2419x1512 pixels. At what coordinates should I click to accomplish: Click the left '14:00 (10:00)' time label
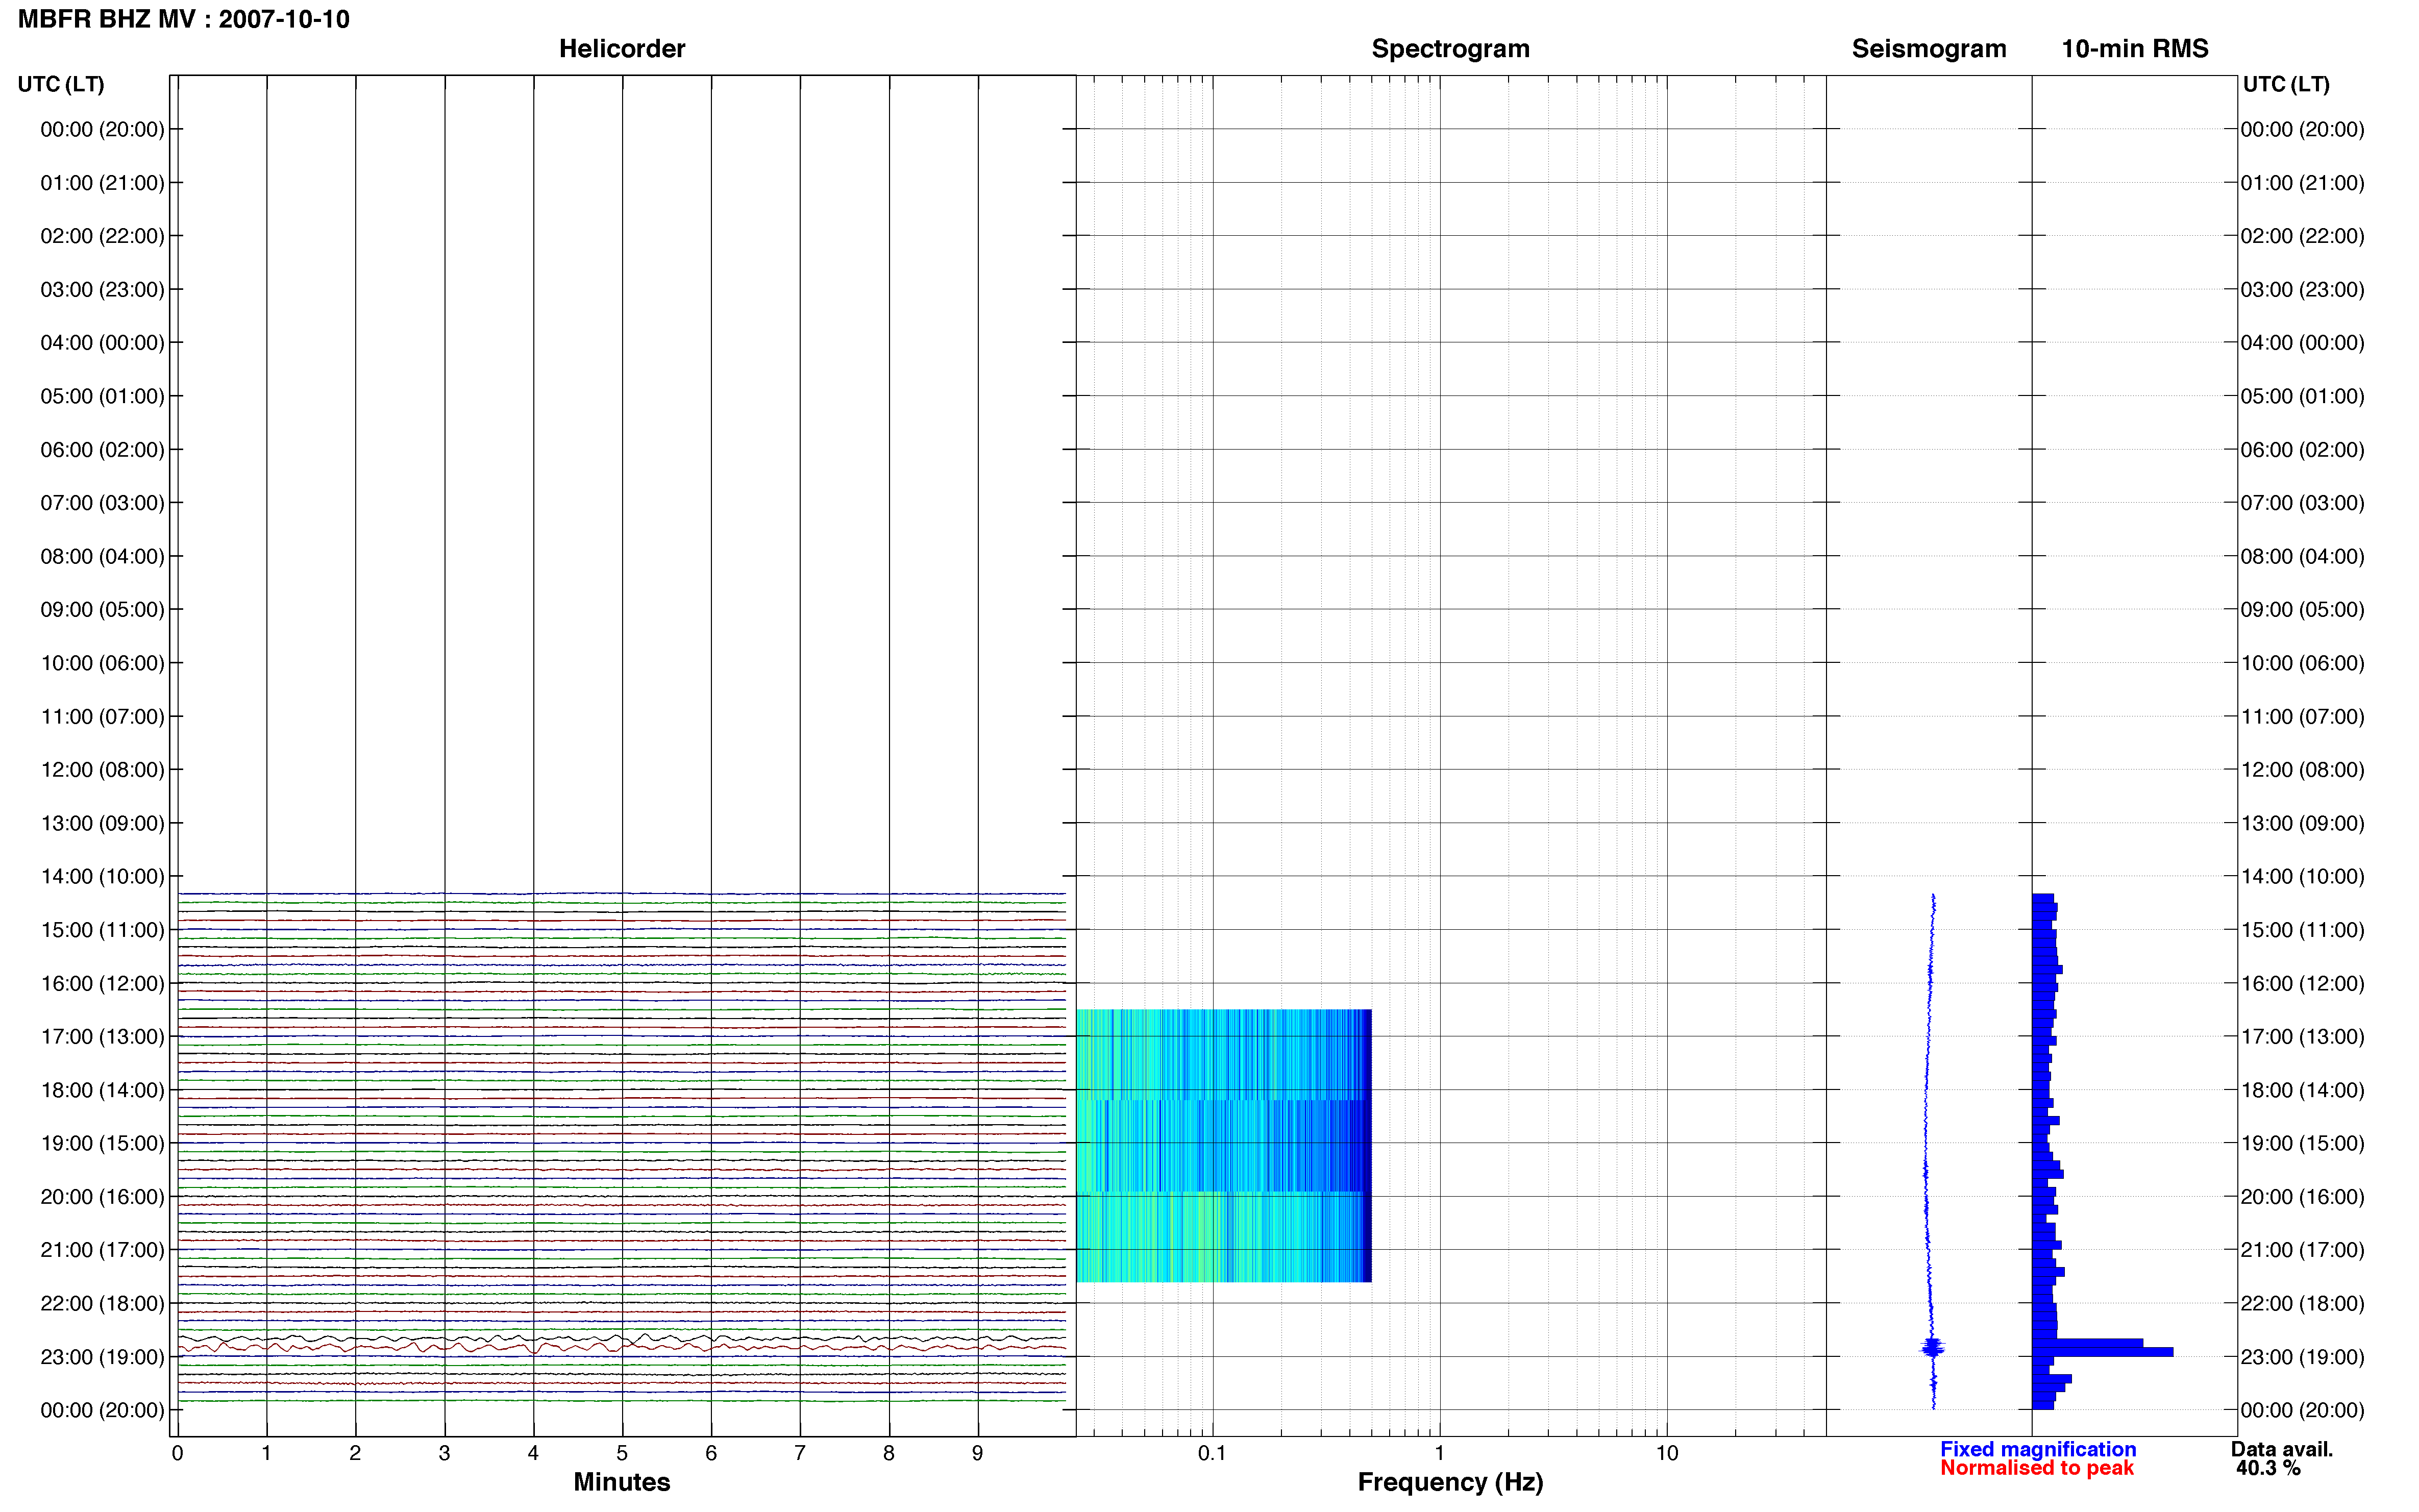pyautogui.click(x=102, y=877)
